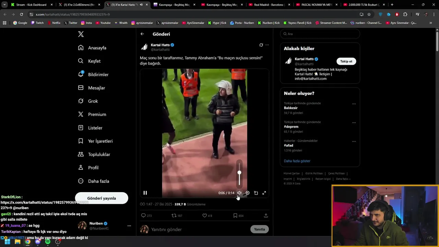Open video settings gear
Image resolution: width=439 pixels, height=247 pixels.
248,193
